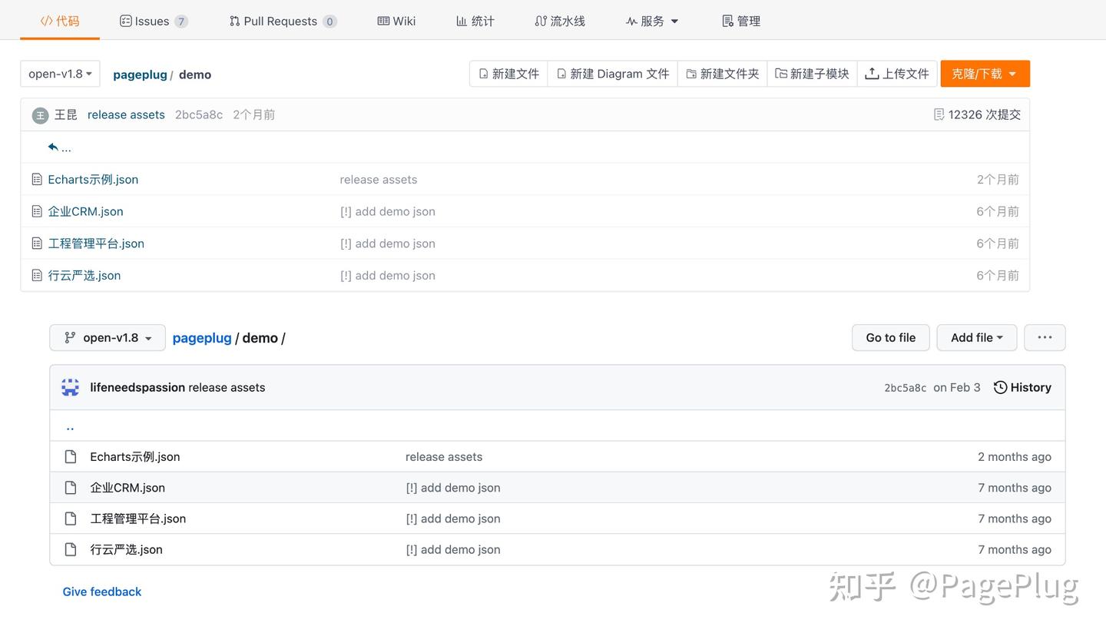Image resolution: width=1106 pixels, height=636 pixels.
Task: Click file icon beside Gitee 工程管理平台.json
Action: pyautogui.click(x=36, y=243)
